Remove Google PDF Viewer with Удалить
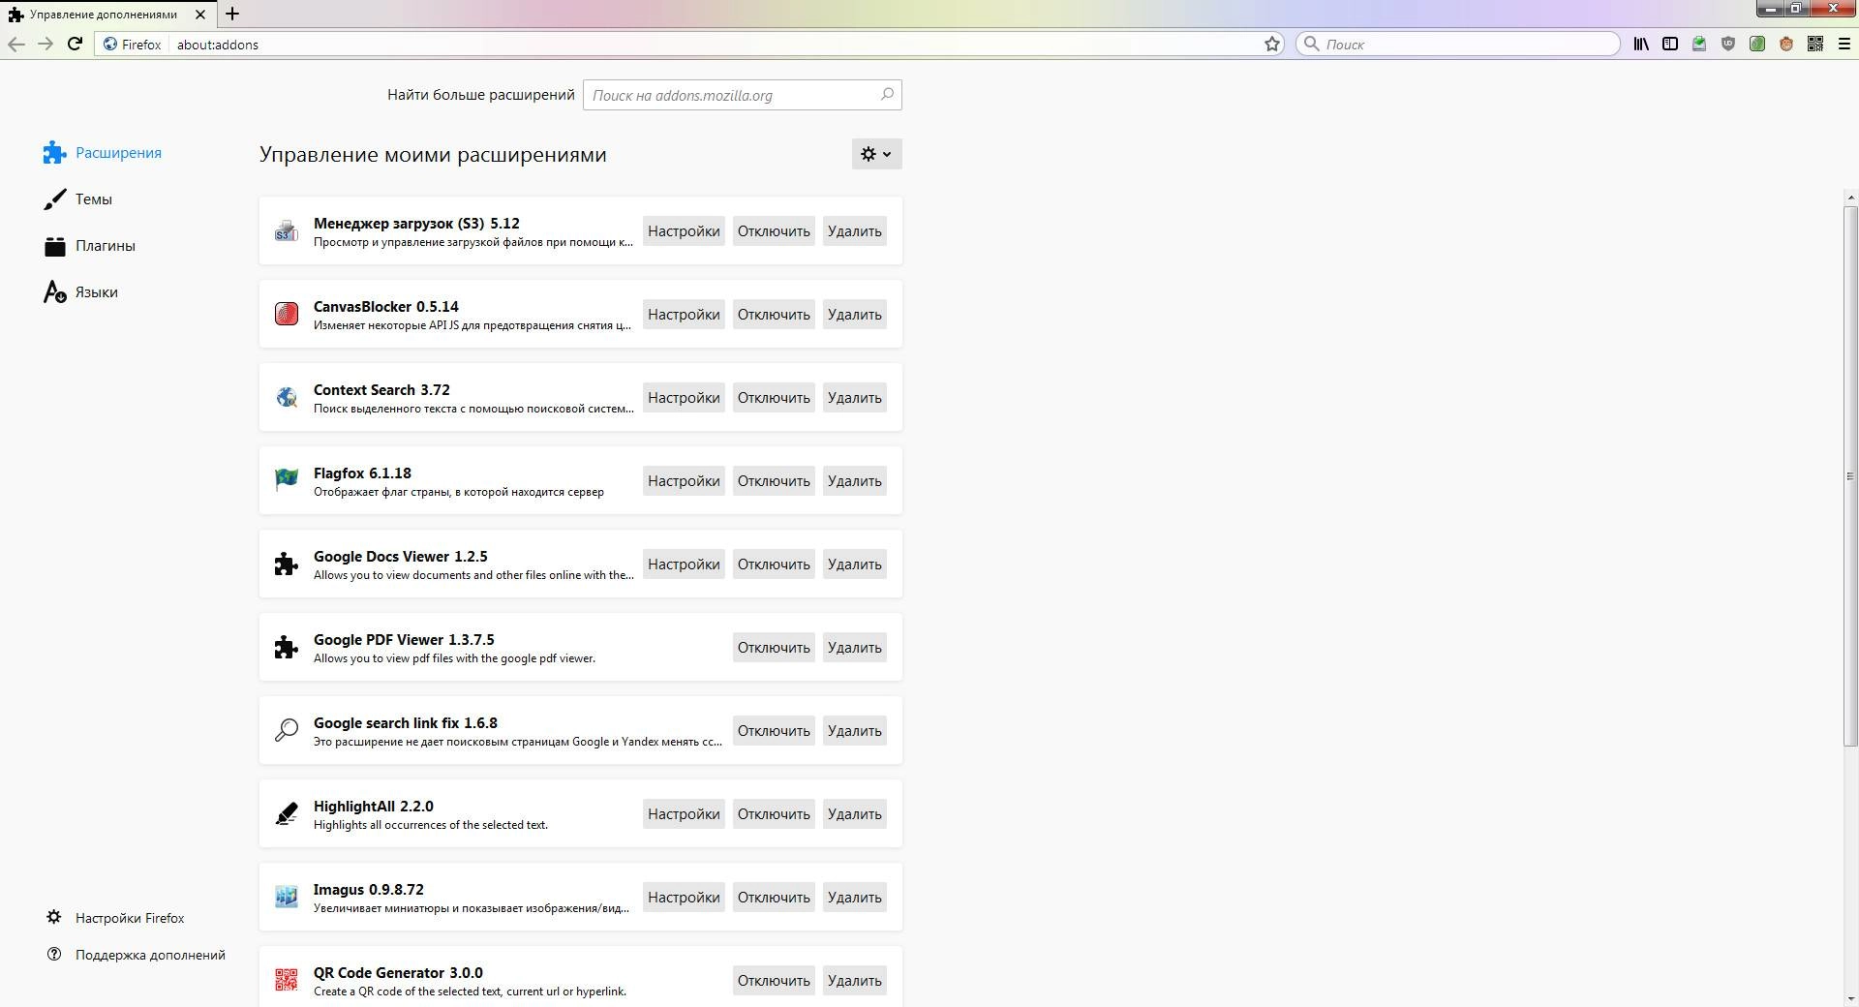1859x1007 pixels. 855,647
